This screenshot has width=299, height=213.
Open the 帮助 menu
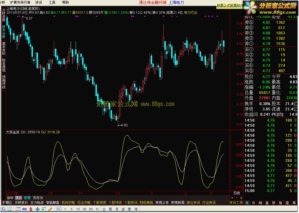pos(65,3)
